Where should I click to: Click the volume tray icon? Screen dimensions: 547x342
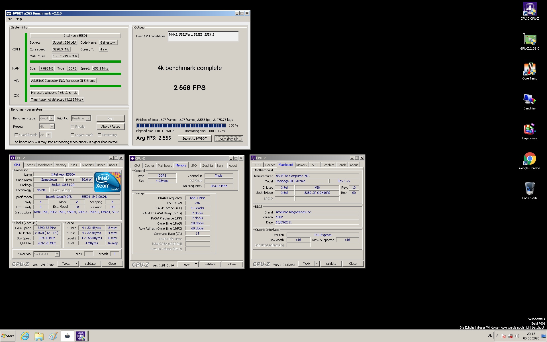click(x=517, y=336)
